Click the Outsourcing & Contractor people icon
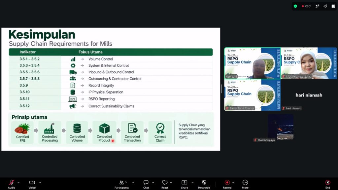338x190 pixels. pos(73,79)
